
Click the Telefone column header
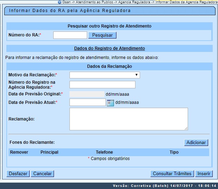pyautogui.click(x=105, y=152)
